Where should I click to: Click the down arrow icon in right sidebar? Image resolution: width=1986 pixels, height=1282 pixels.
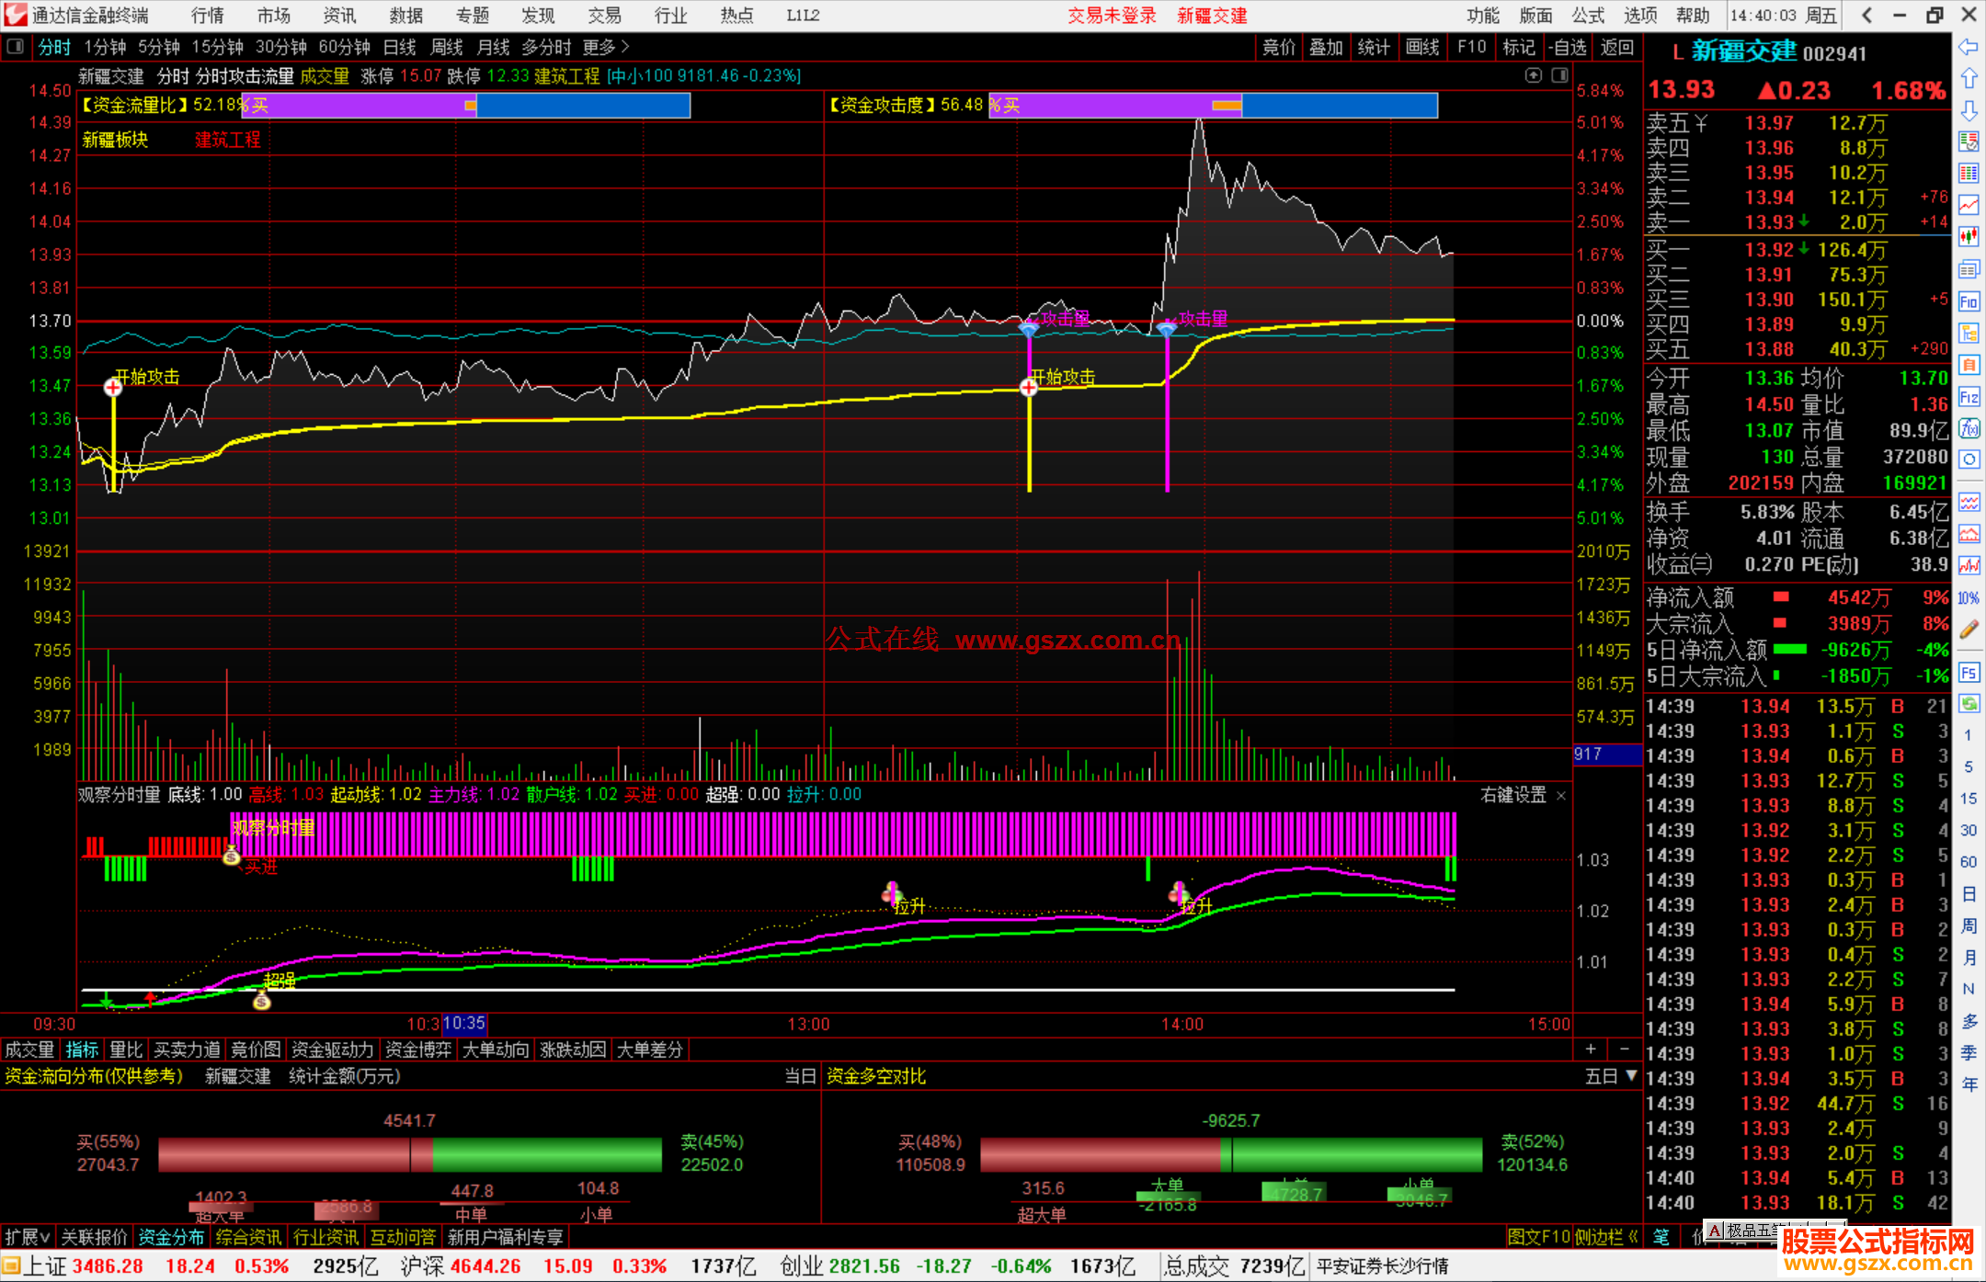1969,110
